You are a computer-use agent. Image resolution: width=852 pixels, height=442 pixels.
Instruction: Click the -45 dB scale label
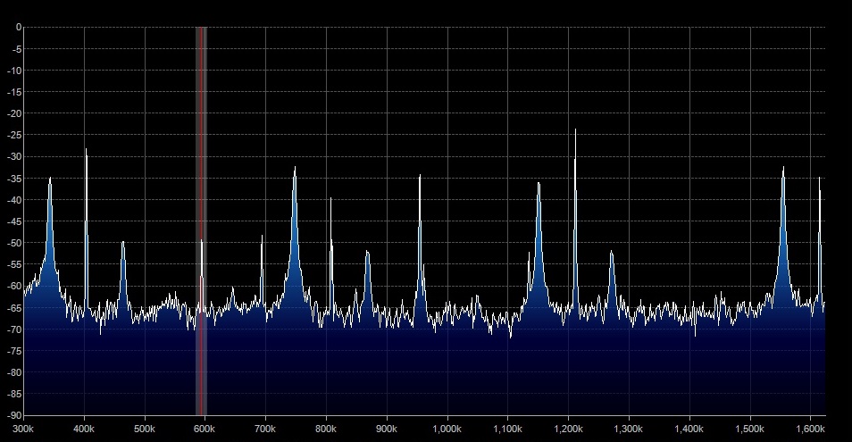14,221
